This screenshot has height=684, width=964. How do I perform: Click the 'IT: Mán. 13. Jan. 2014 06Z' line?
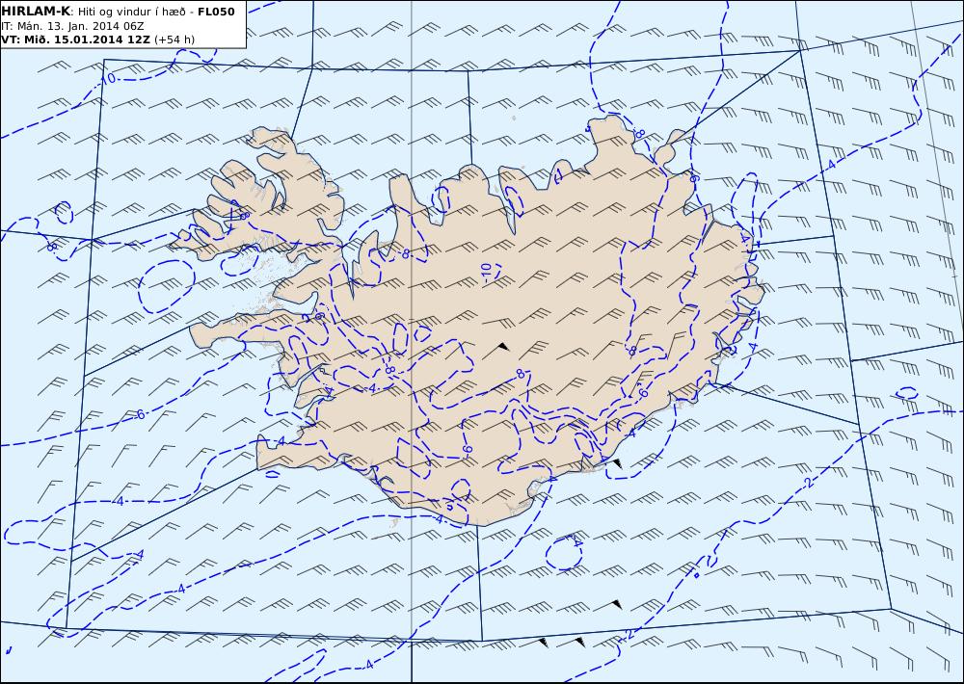[72, 26]
